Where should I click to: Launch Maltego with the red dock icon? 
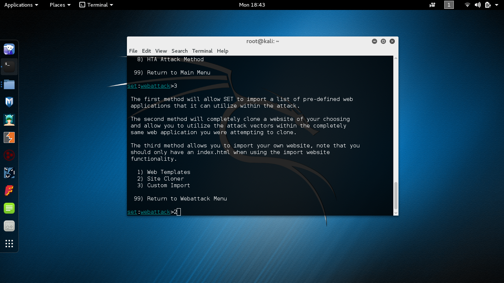[x=9, y=155]
